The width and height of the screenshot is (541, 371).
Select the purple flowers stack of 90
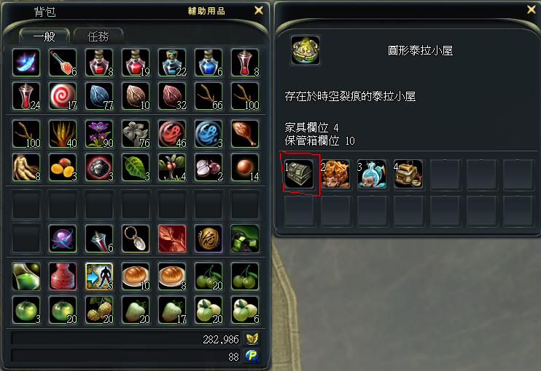[99, 134]
